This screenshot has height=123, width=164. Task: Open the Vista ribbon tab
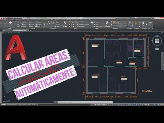[x=28, y=20]
